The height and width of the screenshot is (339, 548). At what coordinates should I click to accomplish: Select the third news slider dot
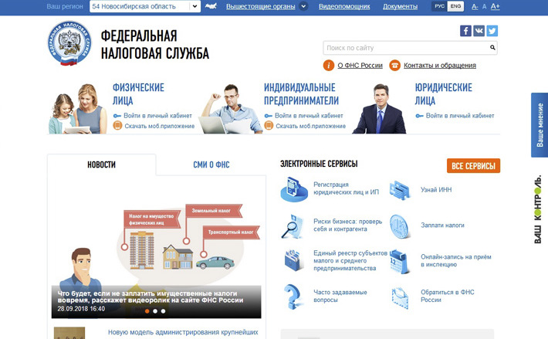(x=163, y=311)
